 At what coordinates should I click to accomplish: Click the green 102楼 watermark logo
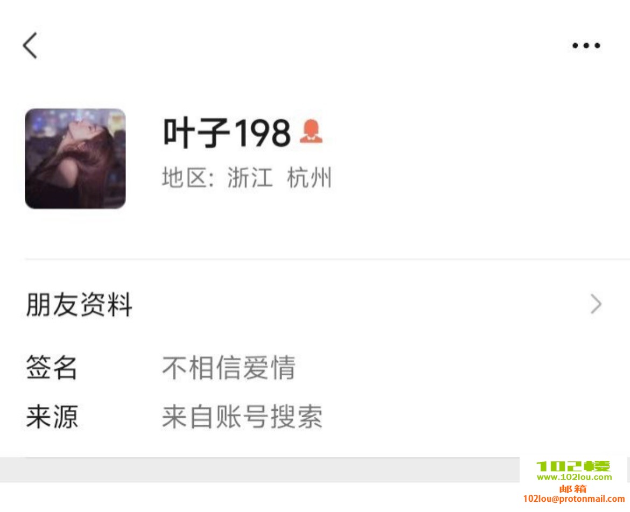pyautogui.click(x=573, y=466)
